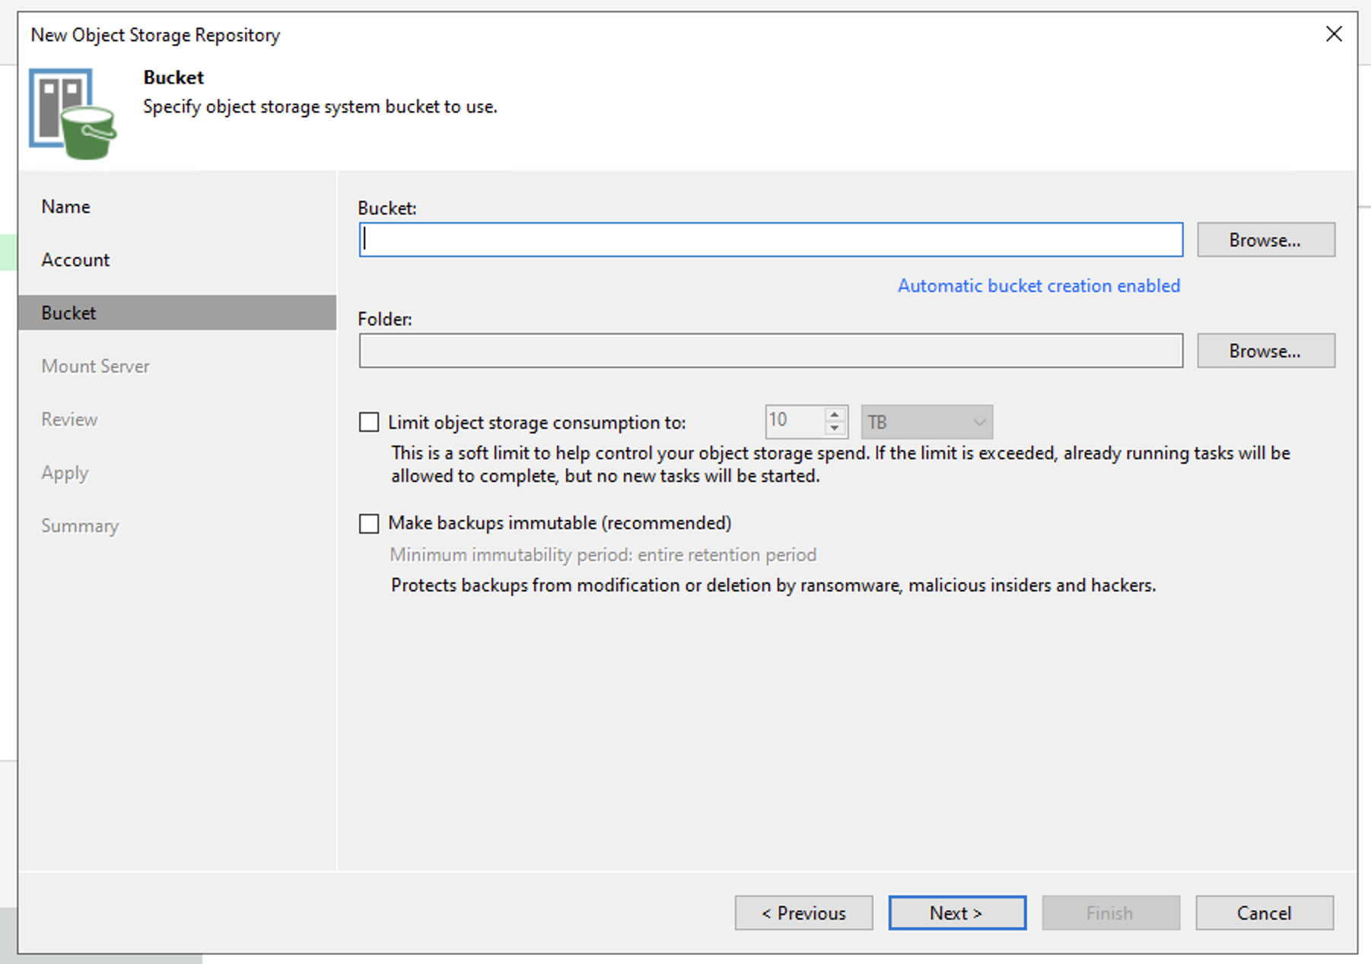1371x964 pixels.
Task: Close the New Object Storage Repository dialog
Action: click(x=1334, y=34)
